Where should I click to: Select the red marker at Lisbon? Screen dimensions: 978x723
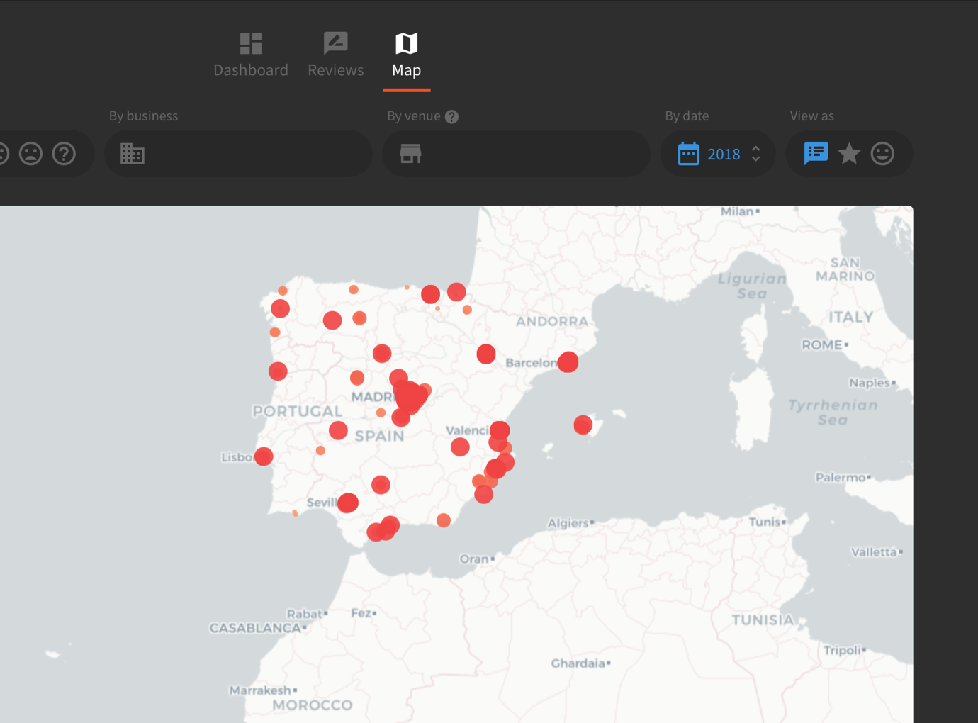[x=264, y=456]
